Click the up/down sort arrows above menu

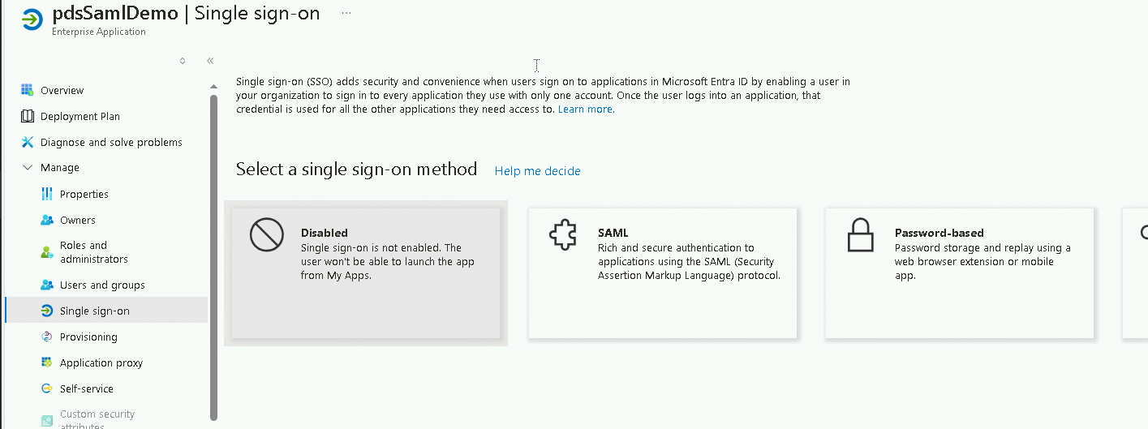[183, 61]
